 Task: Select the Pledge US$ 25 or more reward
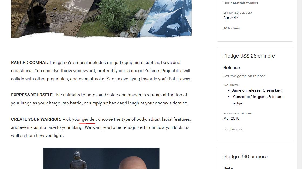255,94
